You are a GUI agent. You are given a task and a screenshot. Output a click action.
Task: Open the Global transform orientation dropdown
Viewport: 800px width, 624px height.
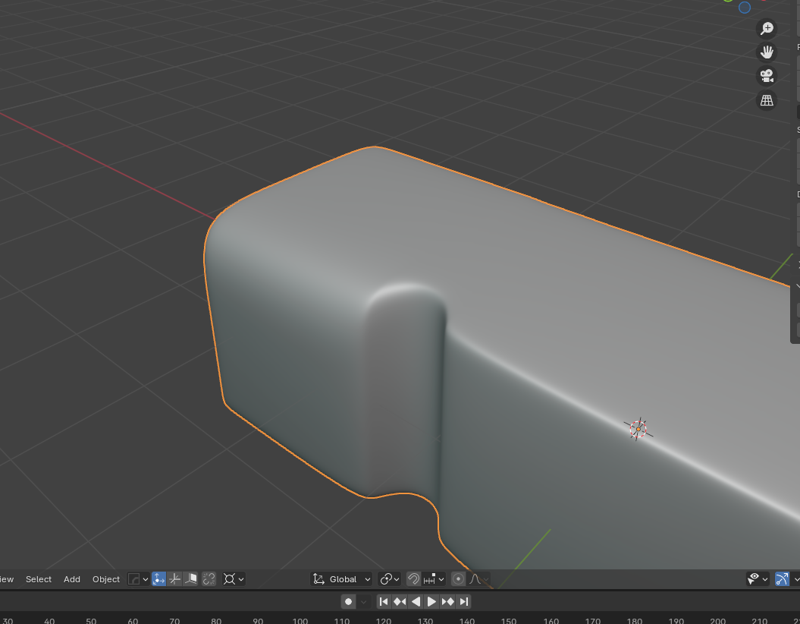341,579
